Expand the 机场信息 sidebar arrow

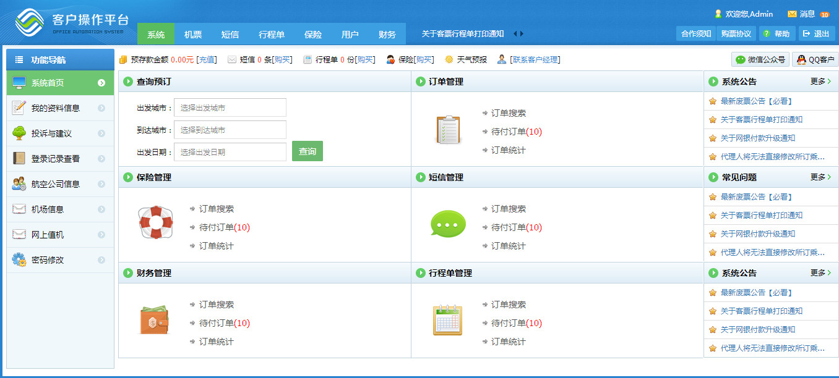101,209
